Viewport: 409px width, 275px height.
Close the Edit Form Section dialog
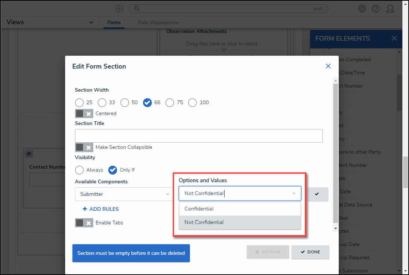(328, 66)
